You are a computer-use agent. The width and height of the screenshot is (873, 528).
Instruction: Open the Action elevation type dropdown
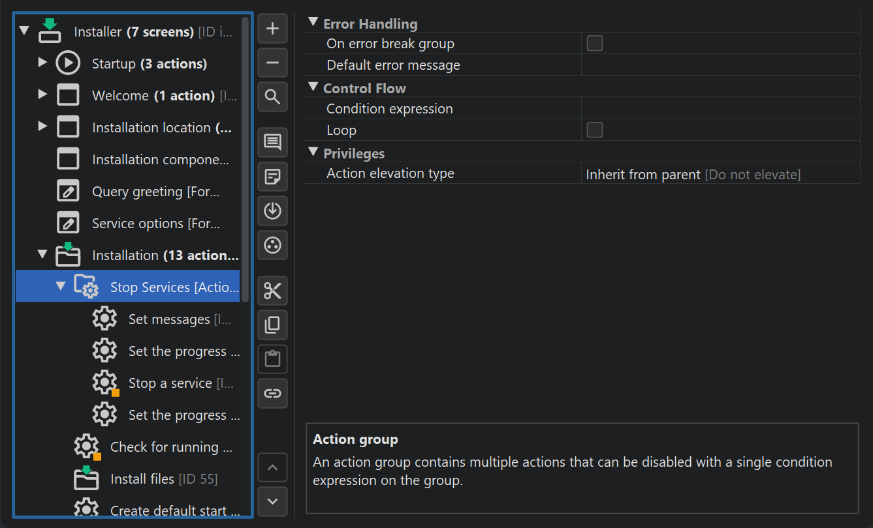point(718,175)
